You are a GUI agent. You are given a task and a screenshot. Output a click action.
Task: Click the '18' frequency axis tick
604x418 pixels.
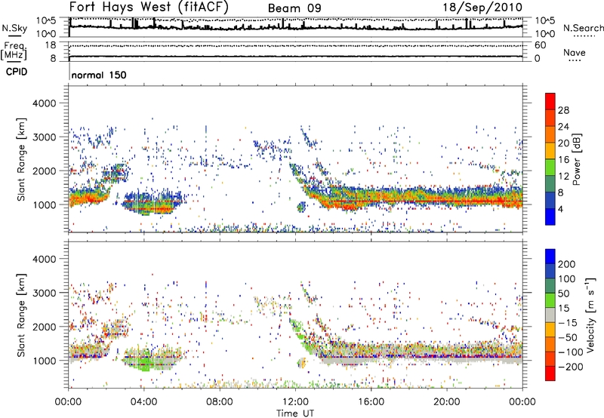[50, 45]
